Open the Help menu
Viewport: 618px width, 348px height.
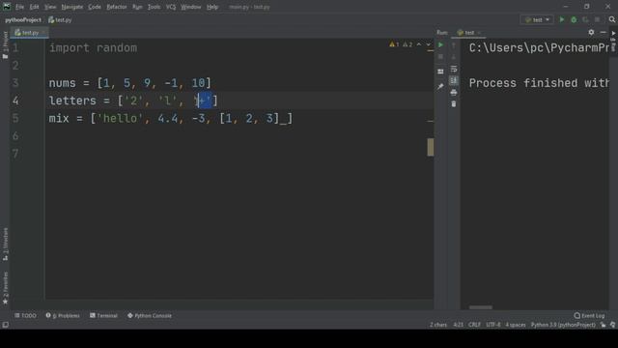point(212,7)
